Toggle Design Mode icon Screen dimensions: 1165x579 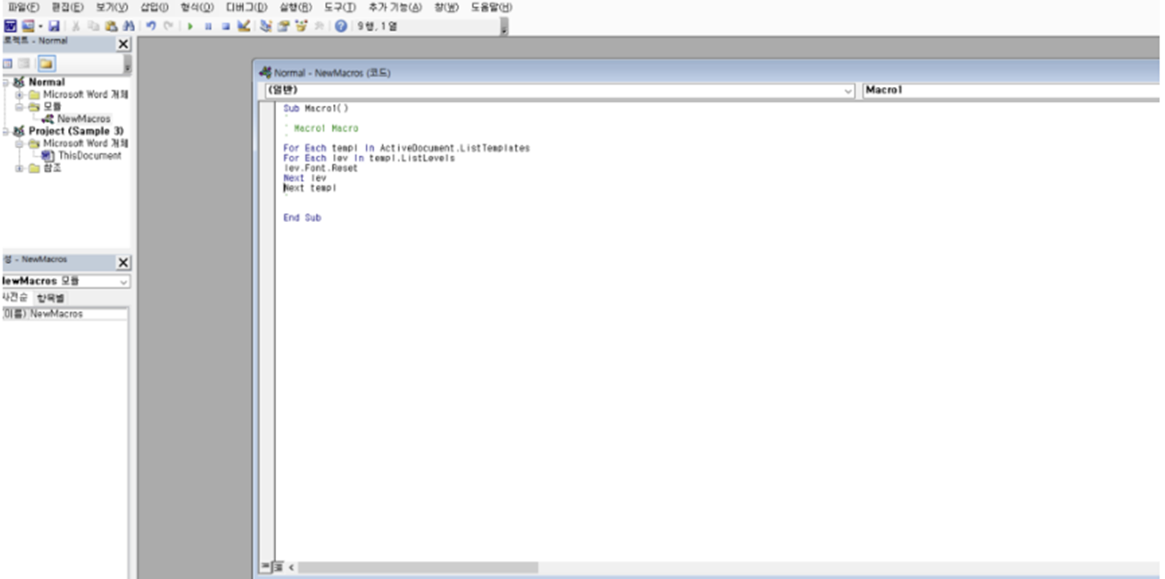[243, 26]
